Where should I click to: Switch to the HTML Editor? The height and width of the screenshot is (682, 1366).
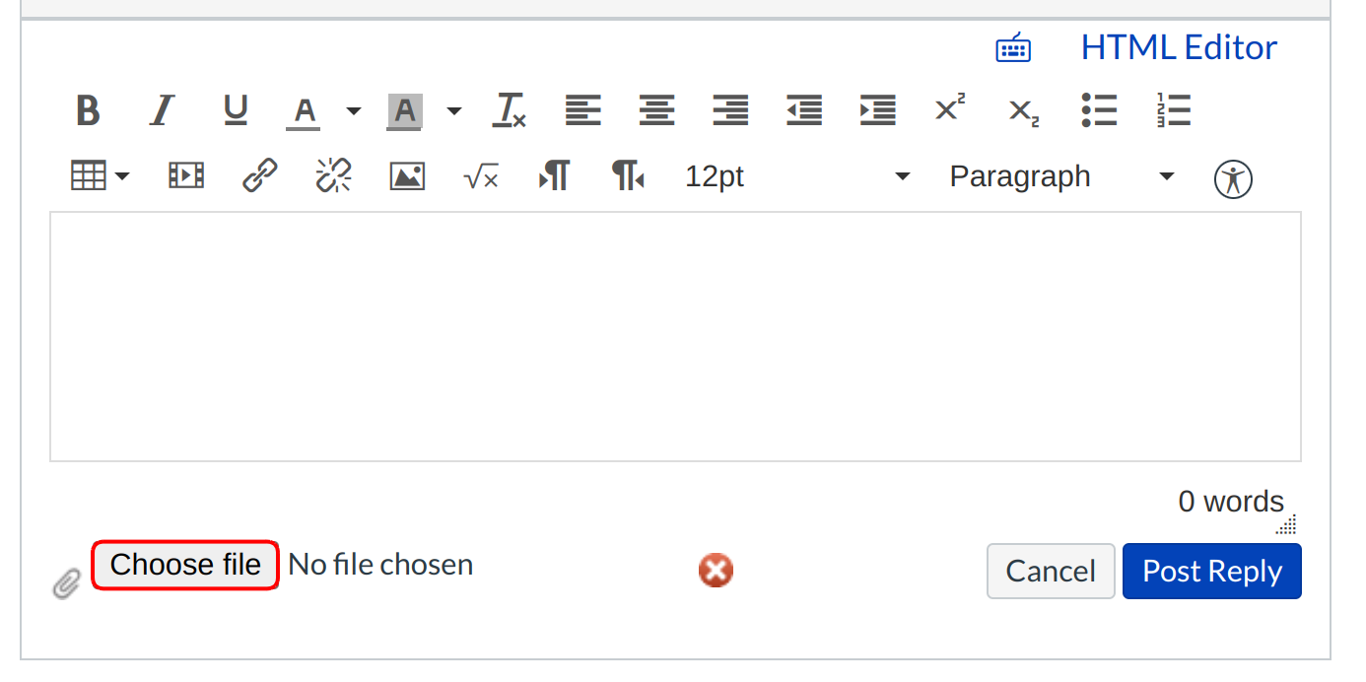[1179, 46]
